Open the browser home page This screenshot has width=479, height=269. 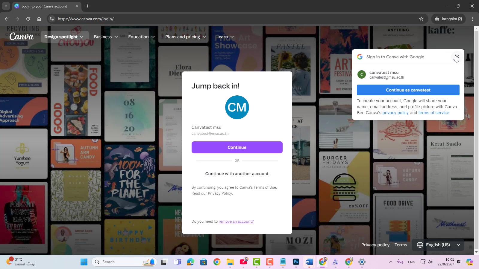click(39, 19)
